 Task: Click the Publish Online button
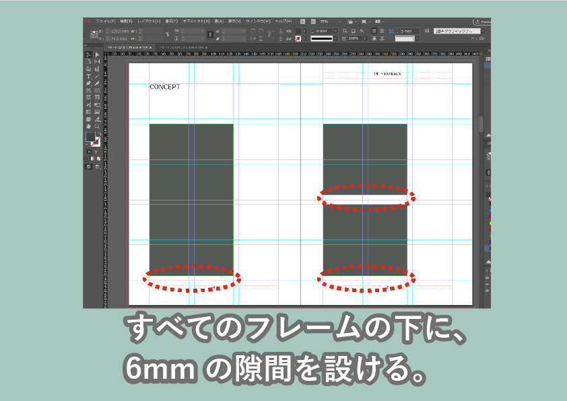[482, 22]
